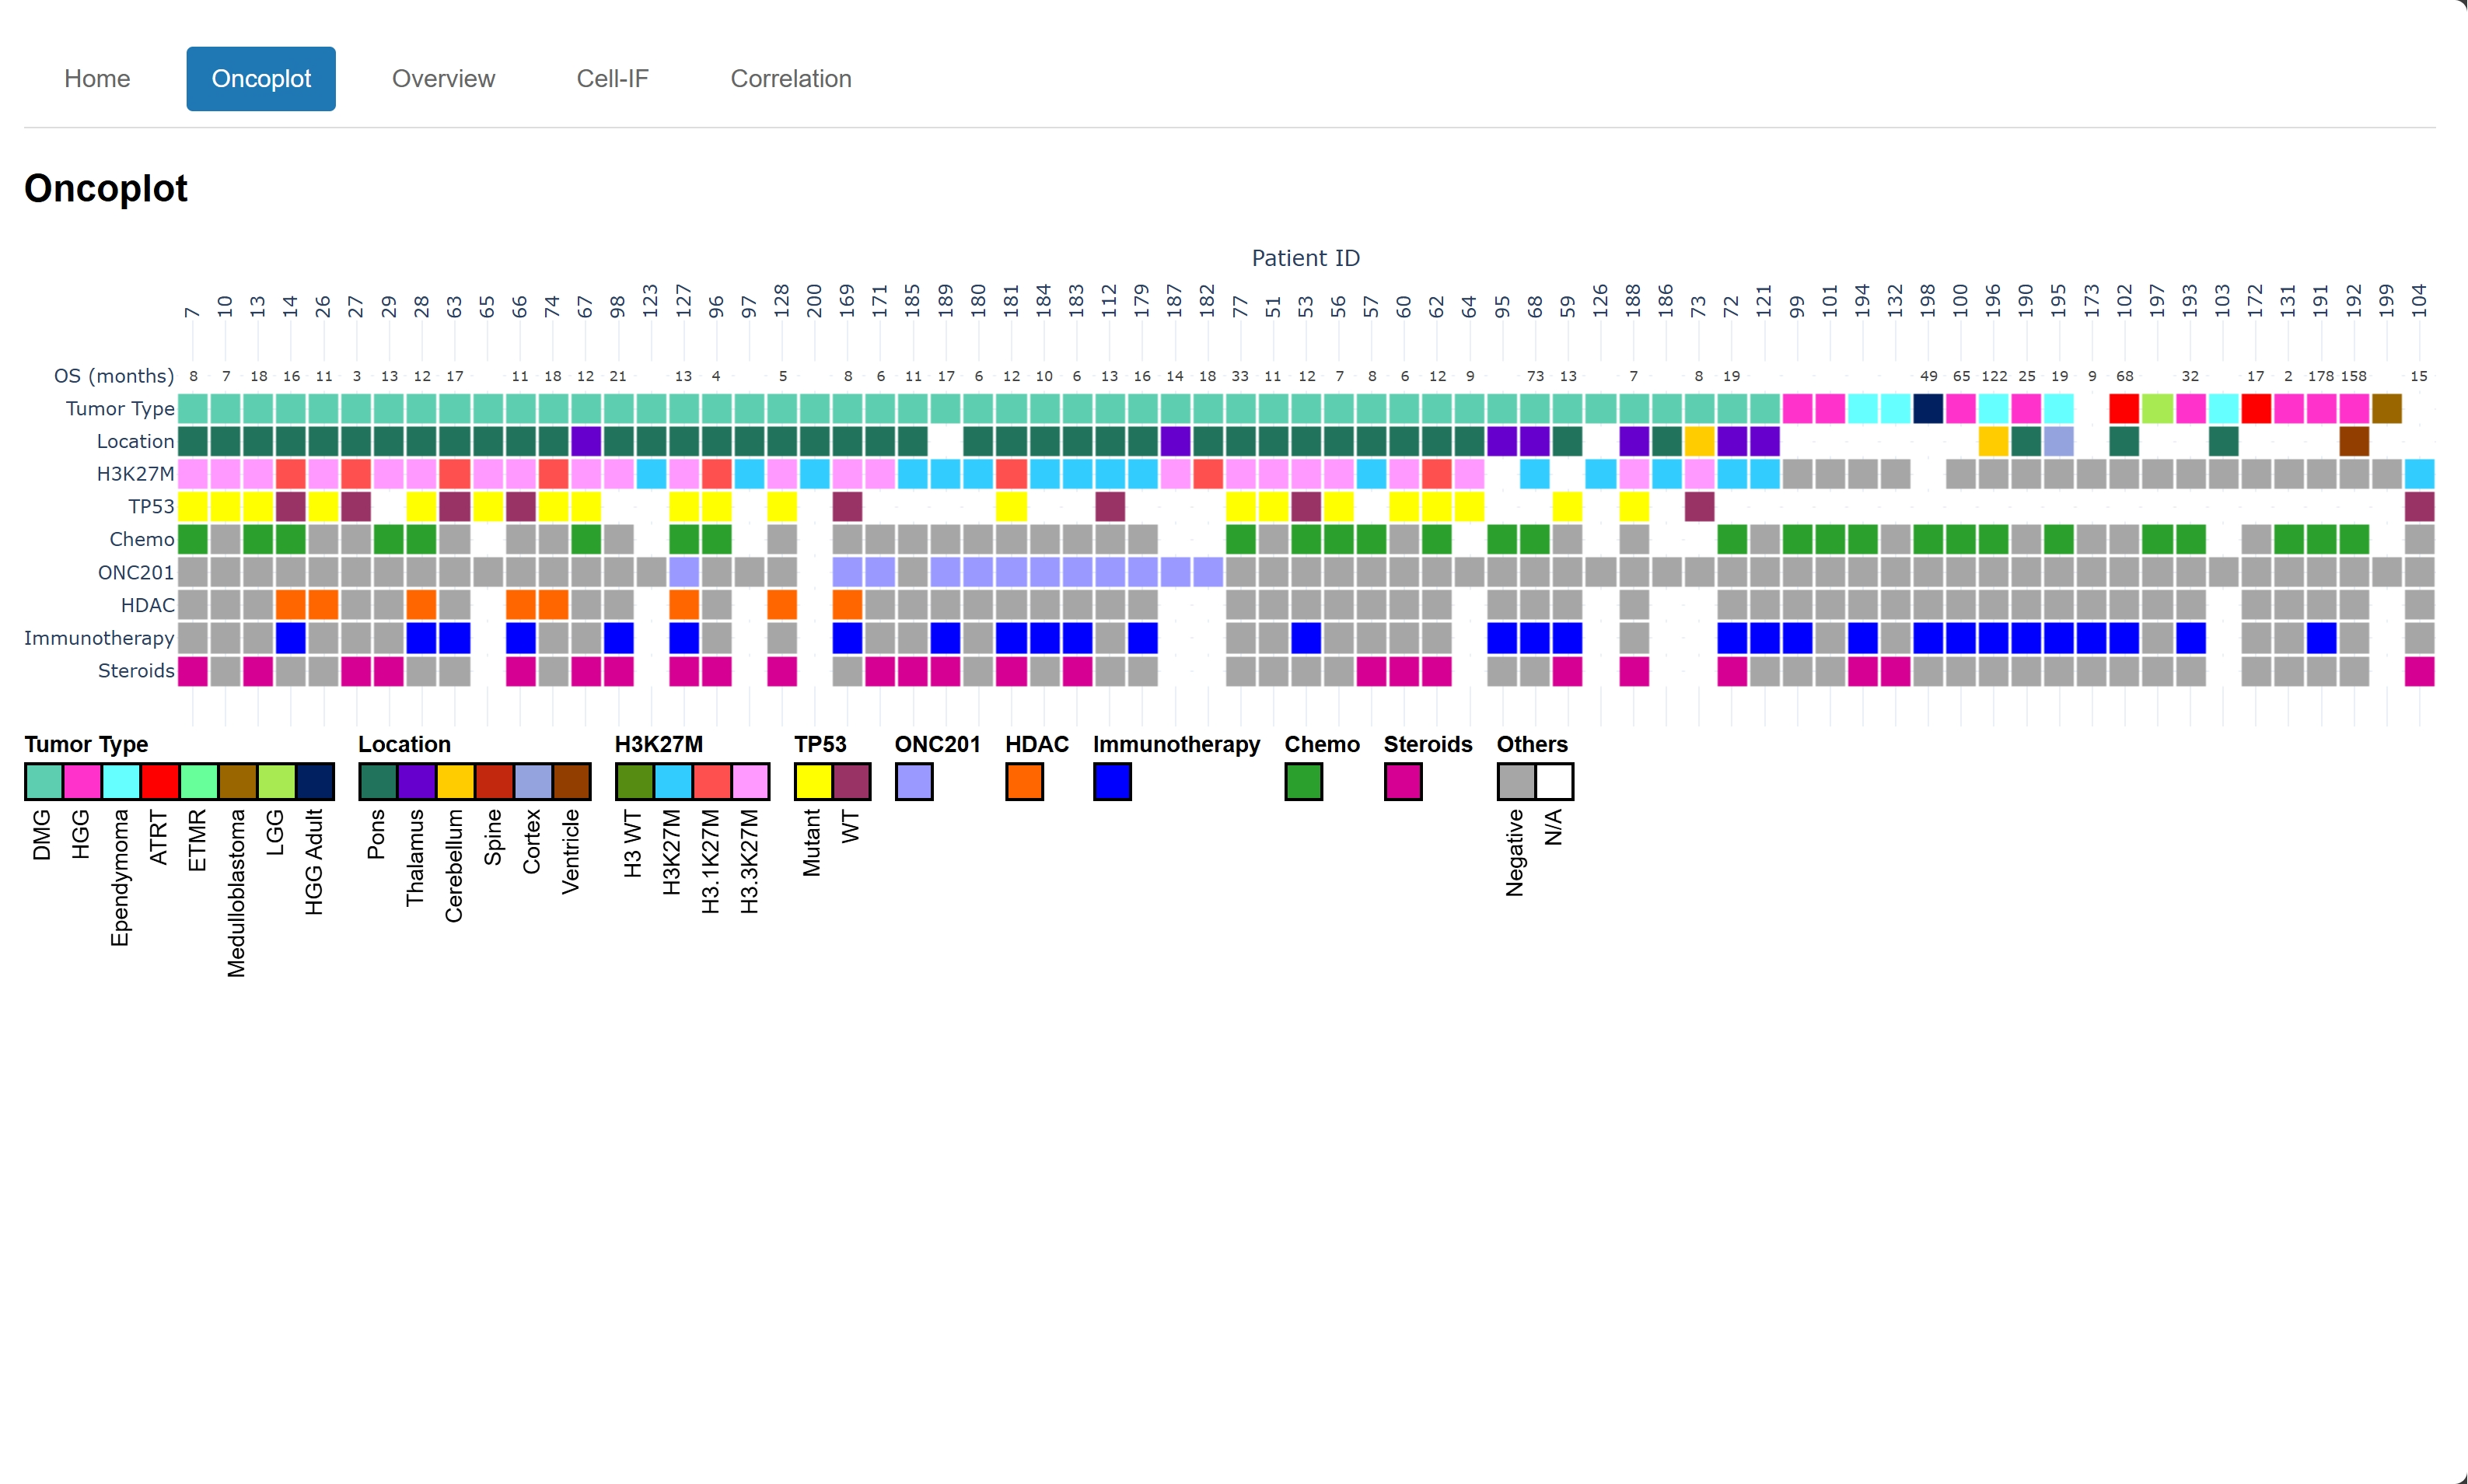The height and width of the screenshot is (1484, 2468).
Task: Select the Chemo green legend swatch
Action: (x=1303, y=781)
